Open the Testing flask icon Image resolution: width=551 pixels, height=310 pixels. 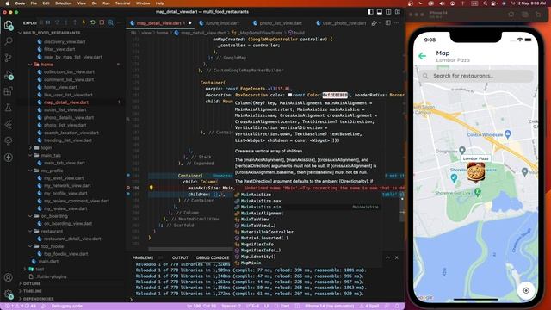[x=9, y=108]
